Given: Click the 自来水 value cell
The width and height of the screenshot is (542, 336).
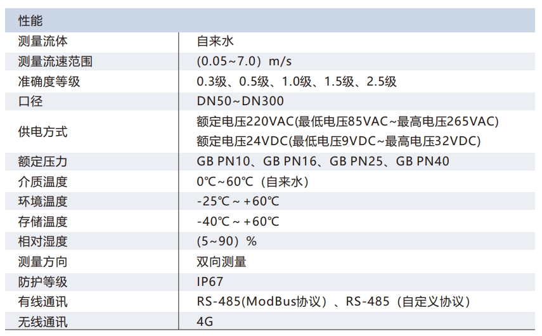Looking at the screenshot, I should pyautogui.click(x=216, y=42).
